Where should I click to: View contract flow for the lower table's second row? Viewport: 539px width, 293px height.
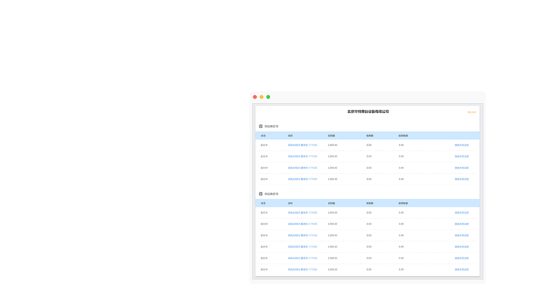tap(462, 225)
